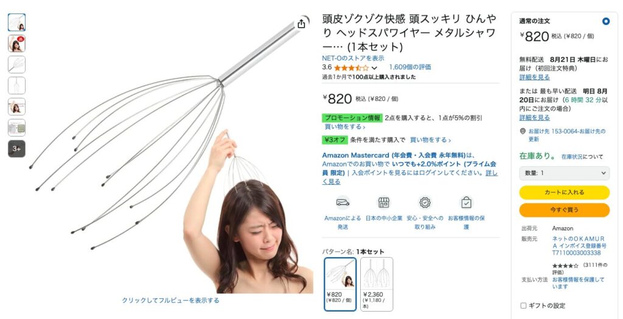Click the safety and security badge icon
Viewport: 623px width, 319px height.
point(425,203)
